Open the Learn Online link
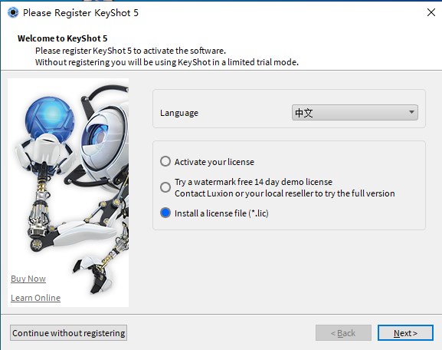442x350 pixels. click(x=35, y=298)
